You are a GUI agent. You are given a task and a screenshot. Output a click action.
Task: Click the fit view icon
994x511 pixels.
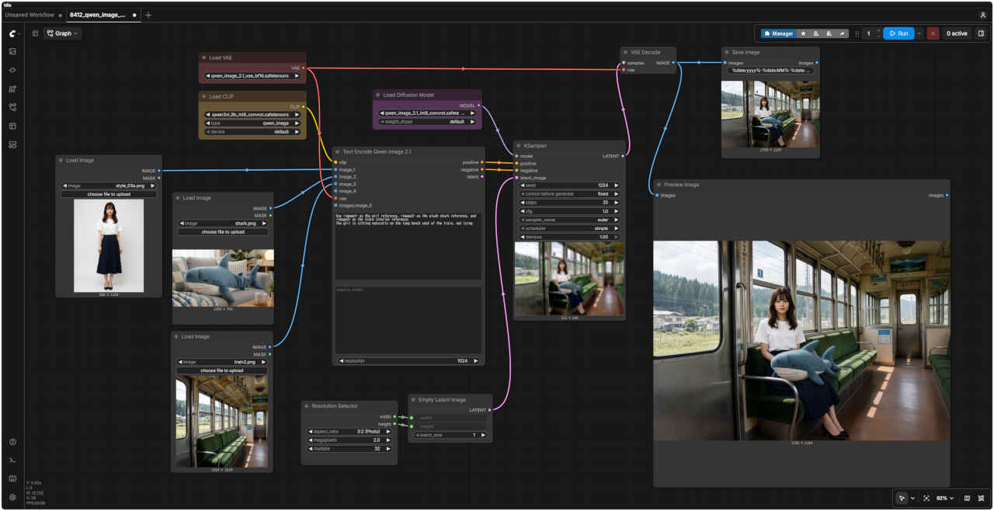(926, 498)
